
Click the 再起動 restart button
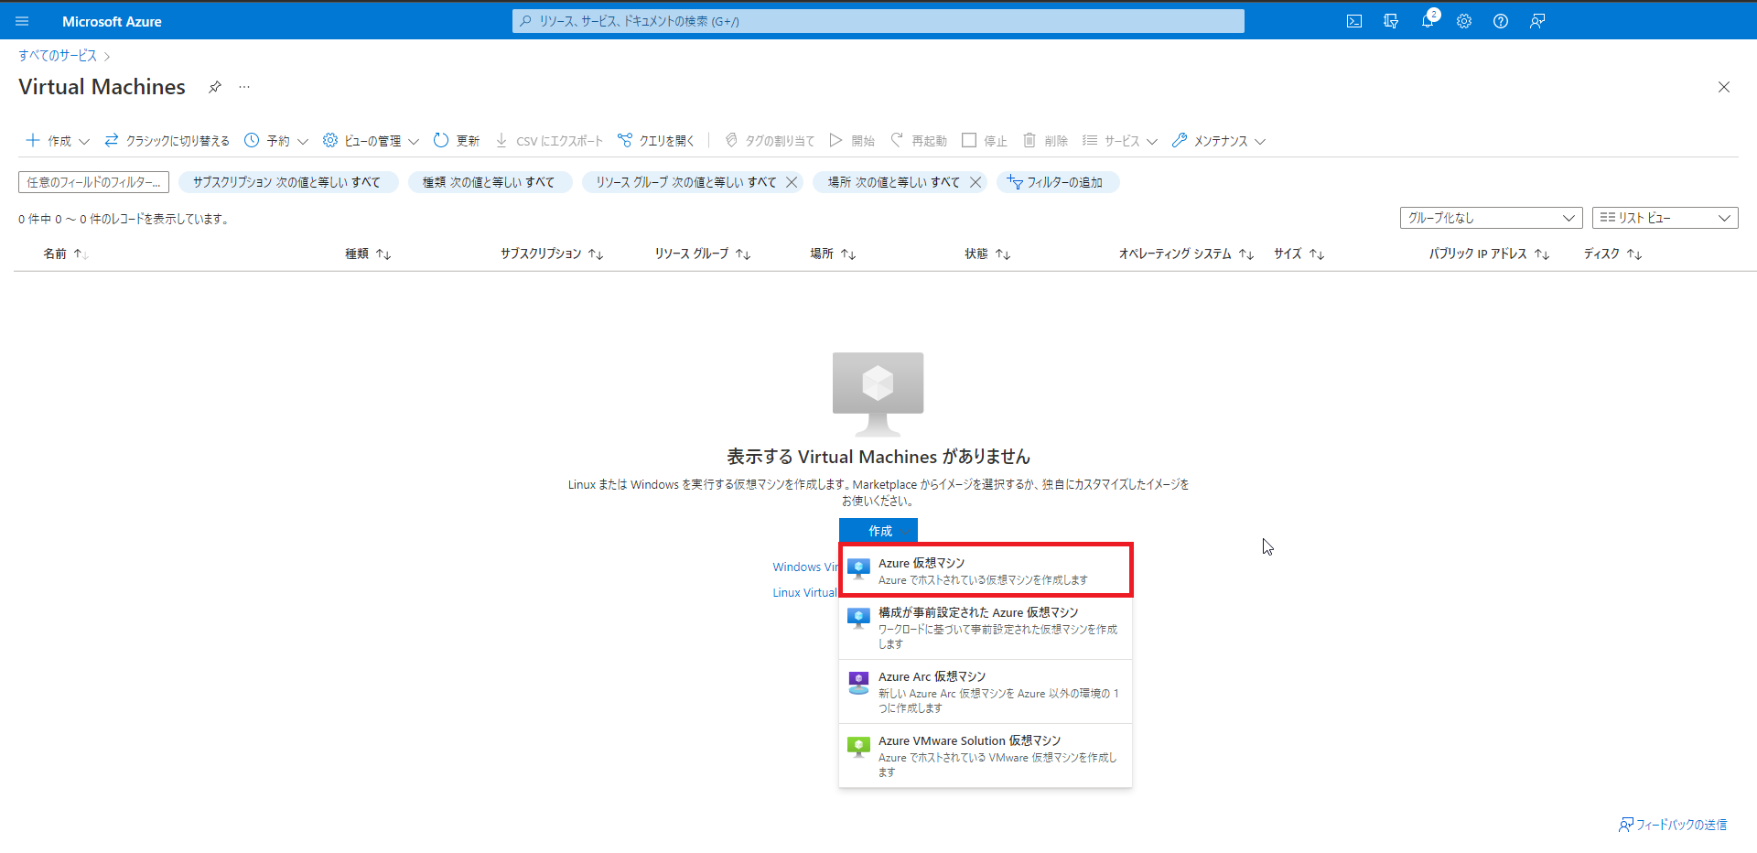tap(919, 140)
